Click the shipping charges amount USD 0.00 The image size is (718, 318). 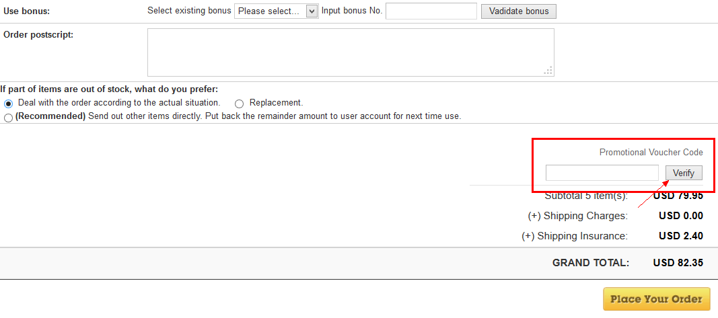(x=680, y=216)
